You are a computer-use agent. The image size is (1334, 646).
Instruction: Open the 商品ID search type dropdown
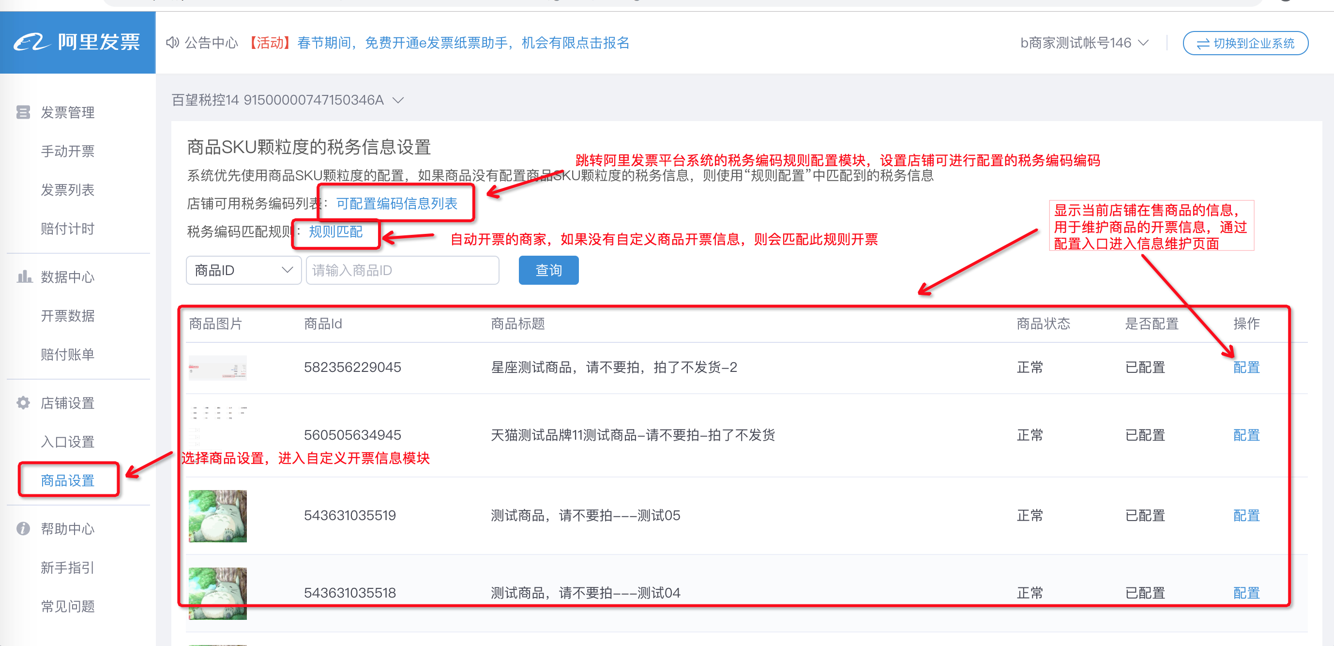click(243, 270)
